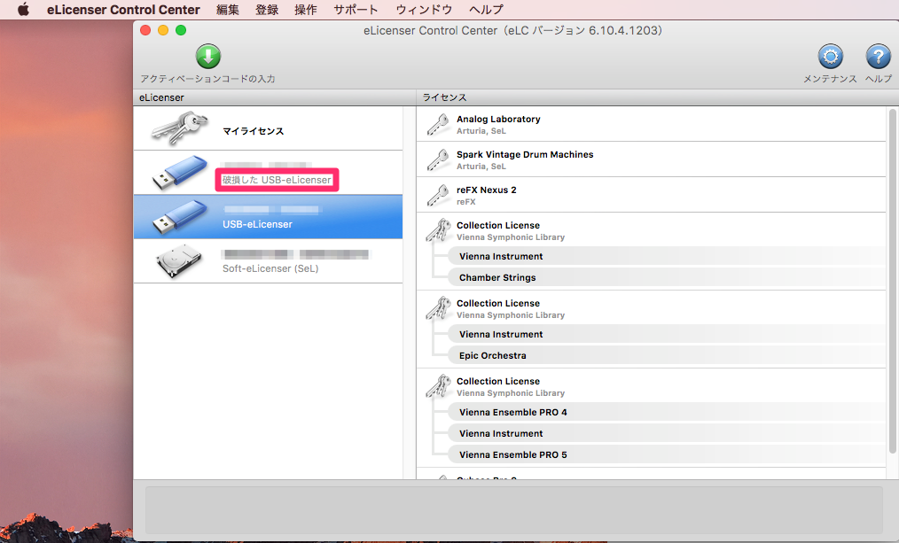Open the Maintenance gear icon
Screen dimensions: 899x543
click(830, 57)
